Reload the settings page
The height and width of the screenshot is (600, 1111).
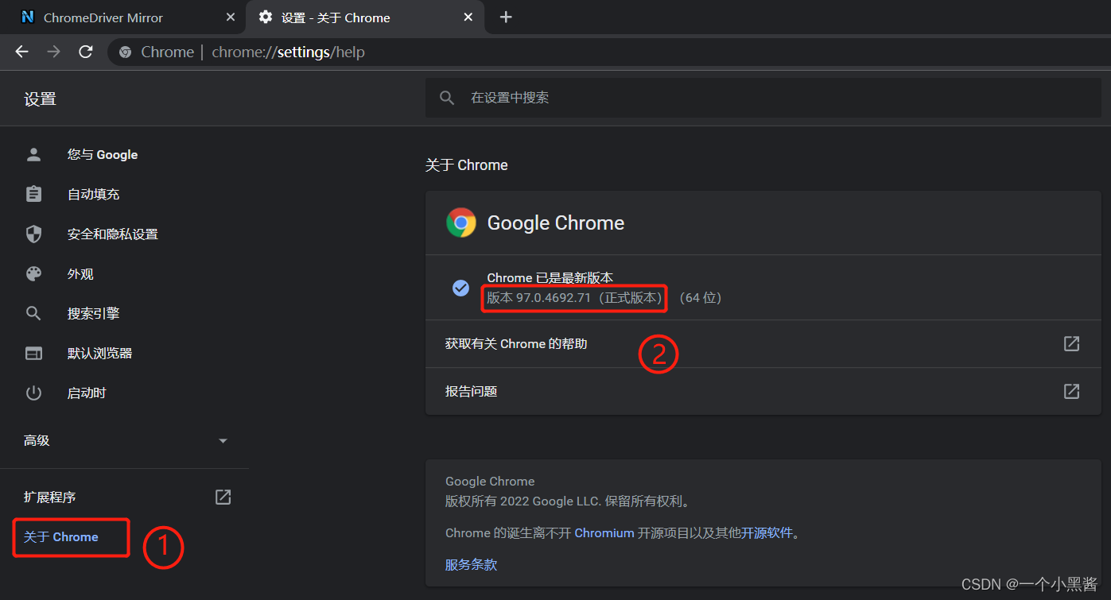pyautogui.click(x=86, y=52)
